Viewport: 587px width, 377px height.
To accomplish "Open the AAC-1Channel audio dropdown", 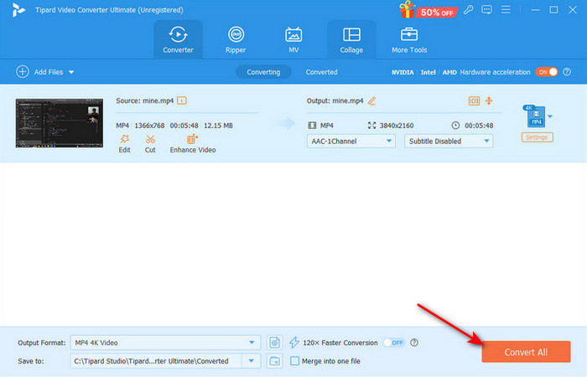I will pyautogui.click(x=351, y=142).
